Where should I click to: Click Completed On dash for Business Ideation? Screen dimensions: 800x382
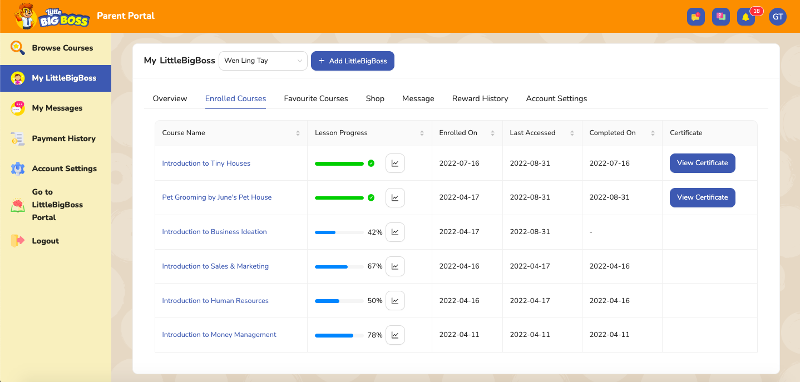591,232
